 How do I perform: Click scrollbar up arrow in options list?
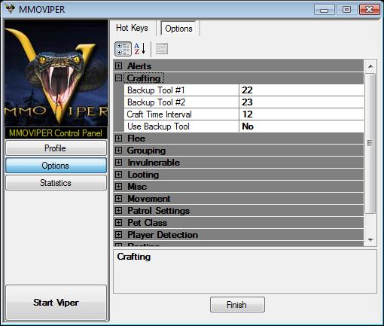pyautogui.click(x=370, y=66)
